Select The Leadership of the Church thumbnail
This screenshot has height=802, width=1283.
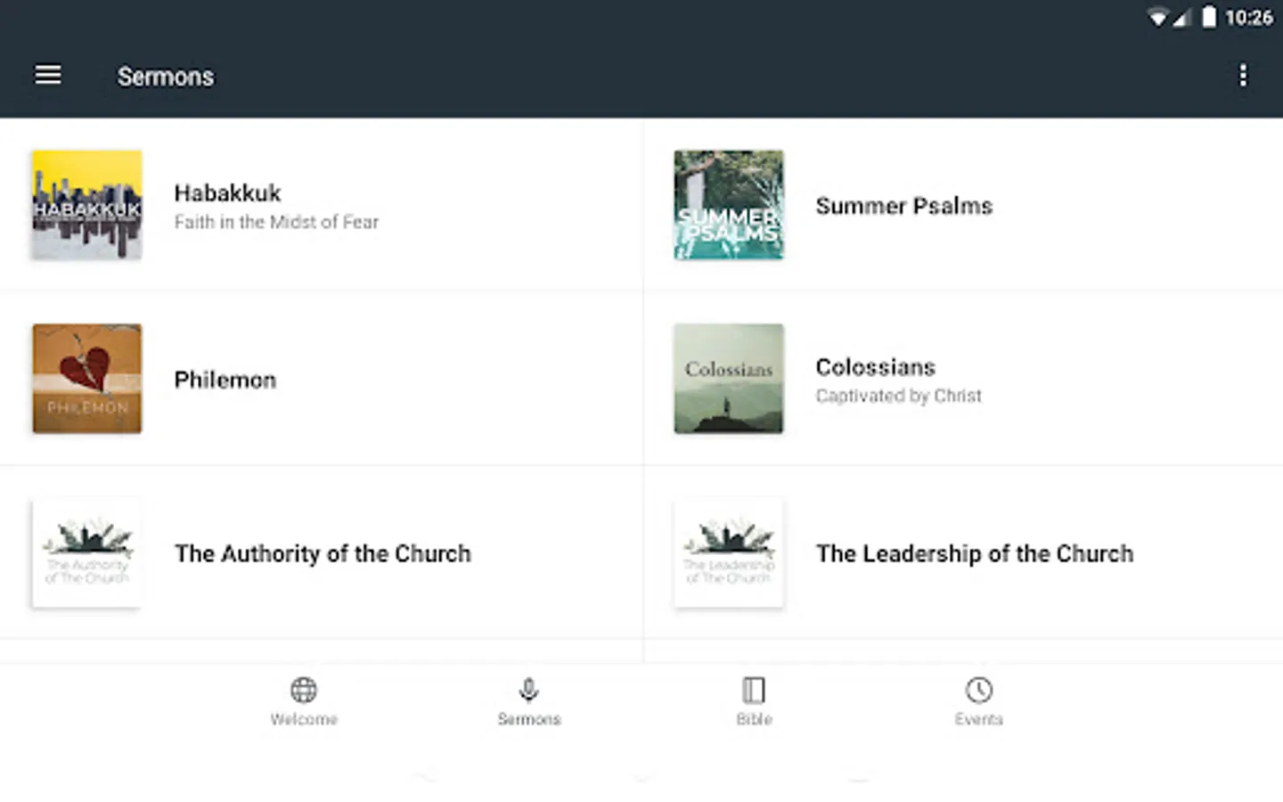729,552
